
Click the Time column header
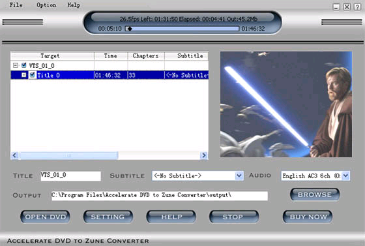[x=111, y=56]
